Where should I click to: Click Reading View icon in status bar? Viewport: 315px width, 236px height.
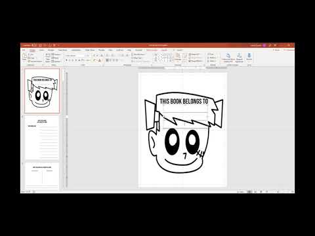[x=261, y=191]
